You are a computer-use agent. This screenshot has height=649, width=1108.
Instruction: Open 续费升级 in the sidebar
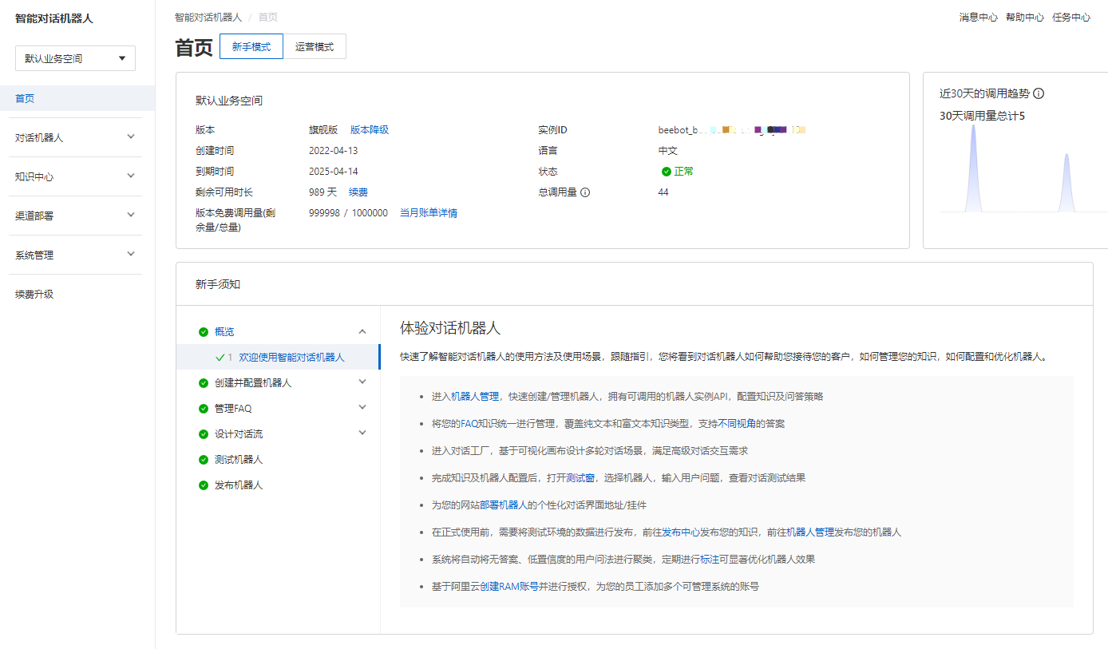coord(34,295)
